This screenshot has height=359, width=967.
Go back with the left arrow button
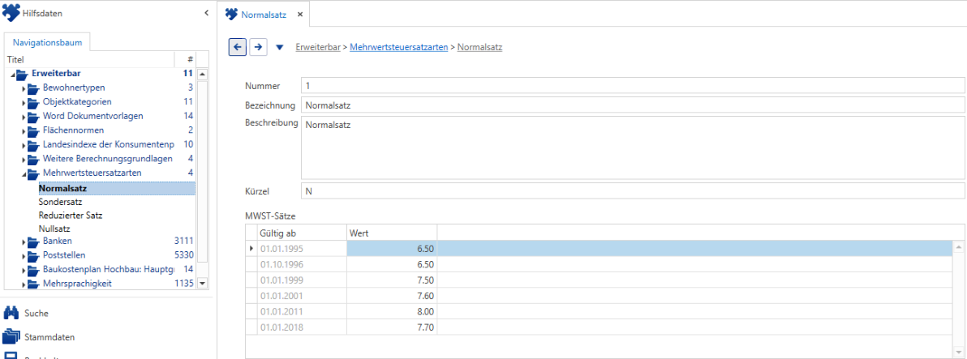pyautogui.click(x=238, y=47)
